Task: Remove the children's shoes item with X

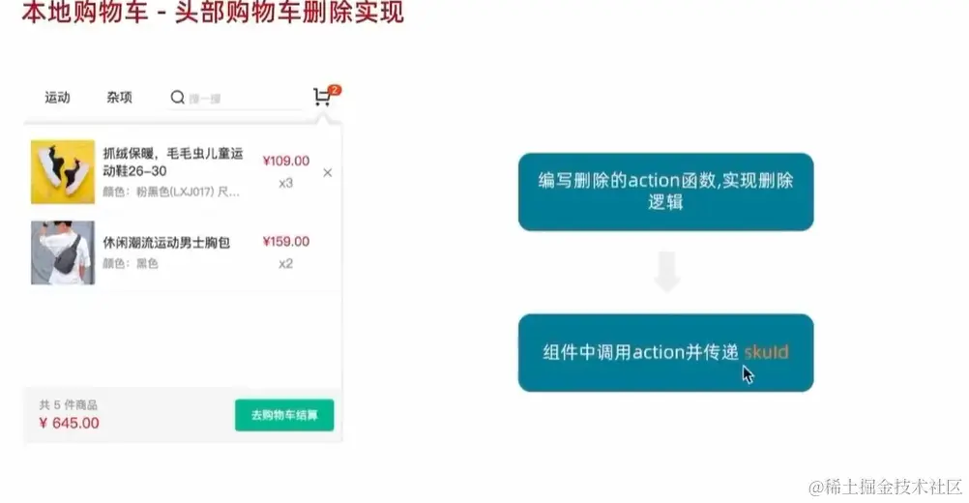Action: (328, 173)
